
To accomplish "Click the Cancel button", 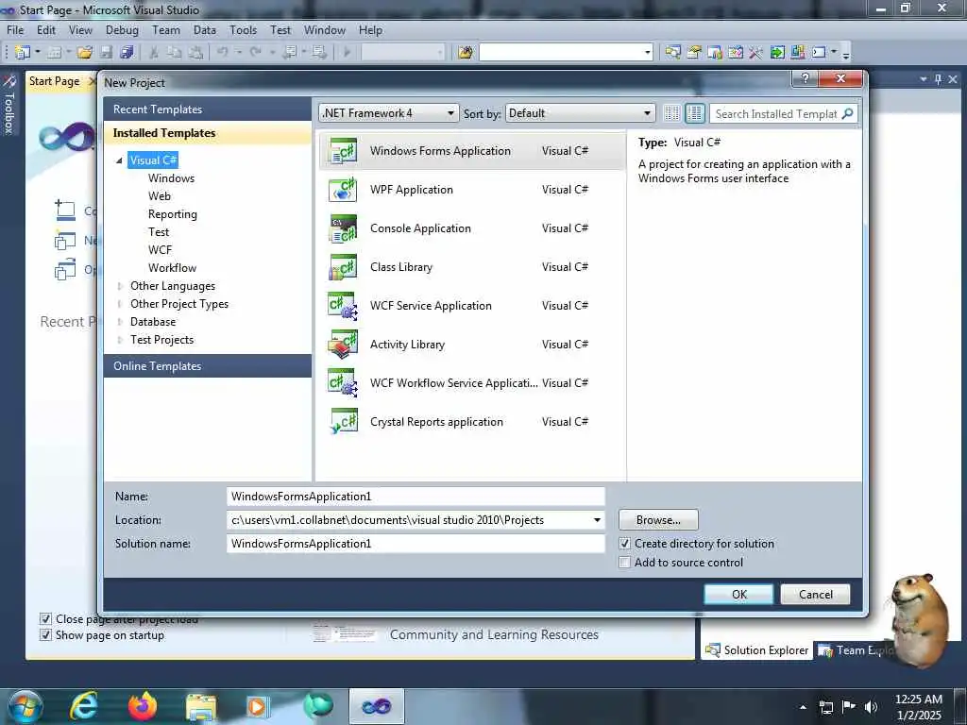I will 815,595.
